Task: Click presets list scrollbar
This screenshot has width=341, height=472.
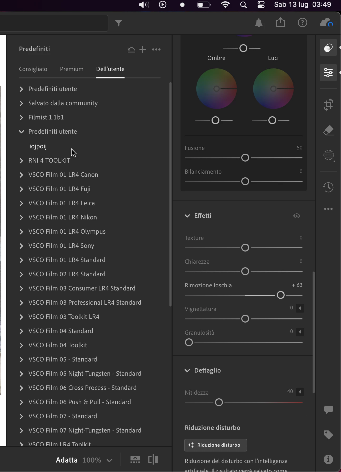Action: [x=170, y=194]
